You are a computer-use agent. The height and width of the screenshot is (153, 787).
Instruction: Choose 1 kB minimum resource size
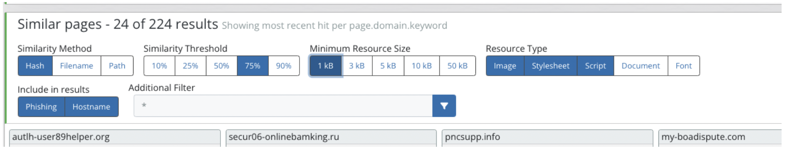coord(326,66)
